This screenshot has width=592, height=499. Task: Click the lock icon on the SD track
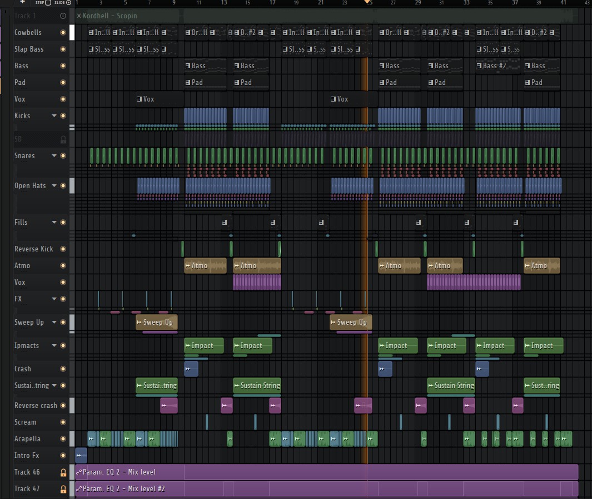pyautogui.click(x=63, y=139)
